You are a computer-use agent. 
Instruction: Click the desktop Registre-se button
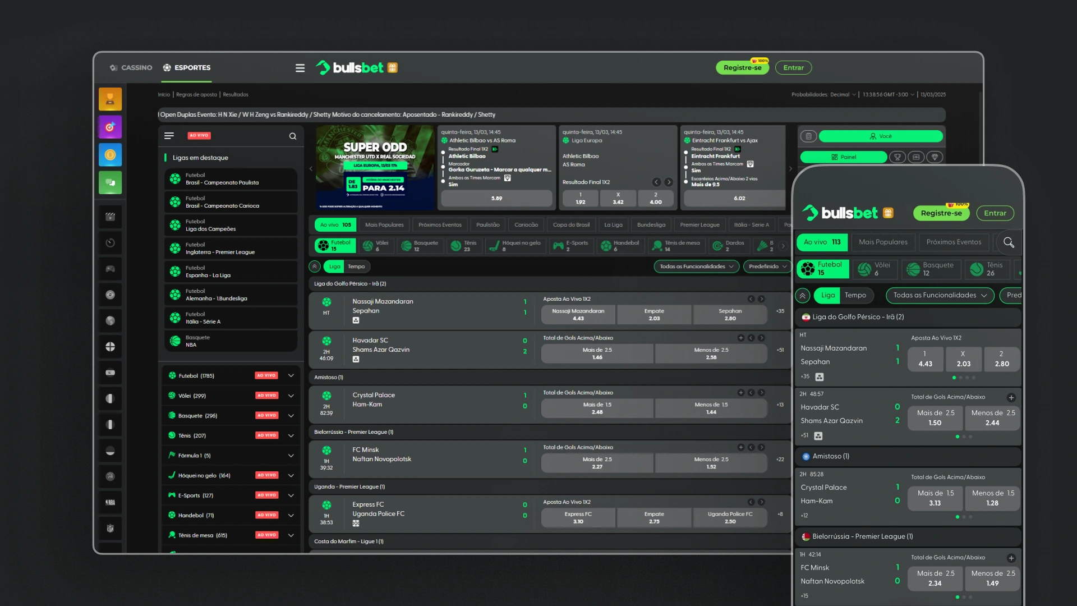[742, 68]
